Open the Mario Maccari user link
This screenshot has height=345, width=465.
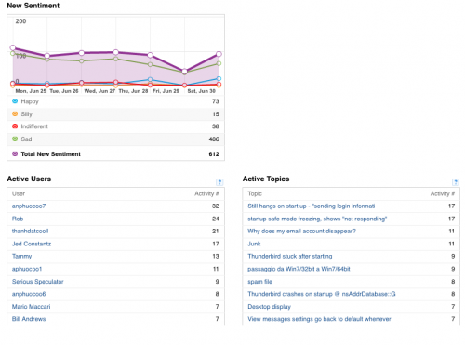31,307
